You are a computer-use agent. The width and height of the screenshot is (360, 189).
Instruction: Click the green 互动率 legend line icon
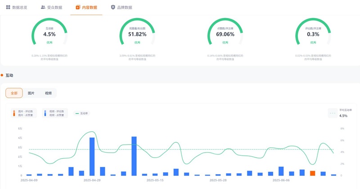click(x=76, y=114)
